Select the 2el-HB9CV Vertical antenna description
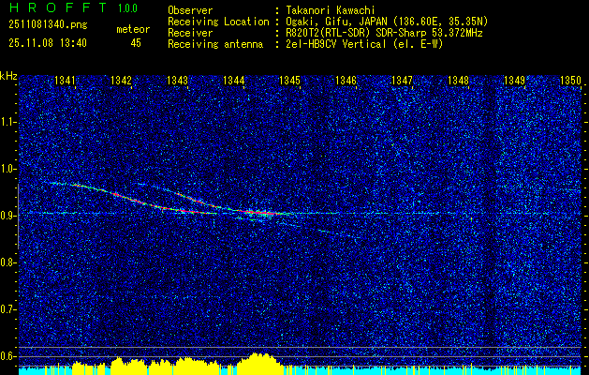The width and height of the screenshot is (589, 375). pos(364,44)
